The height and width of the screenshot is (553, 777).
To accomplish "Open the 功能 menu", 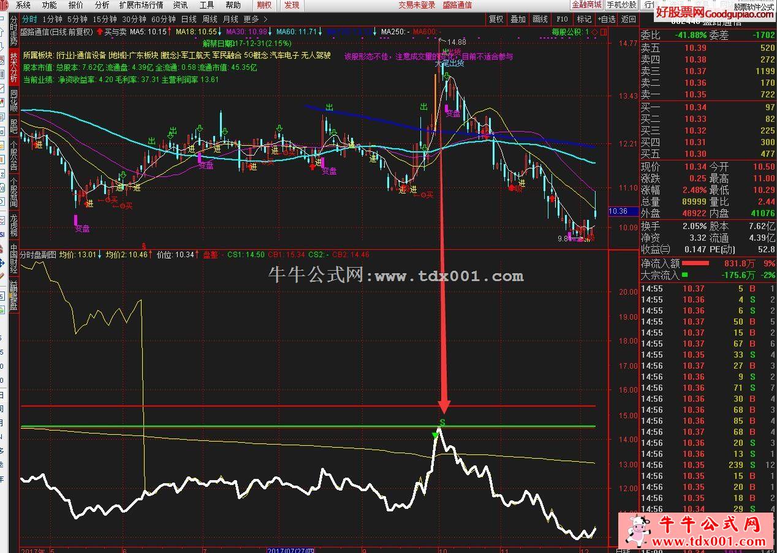I will [x=50, y=5].
